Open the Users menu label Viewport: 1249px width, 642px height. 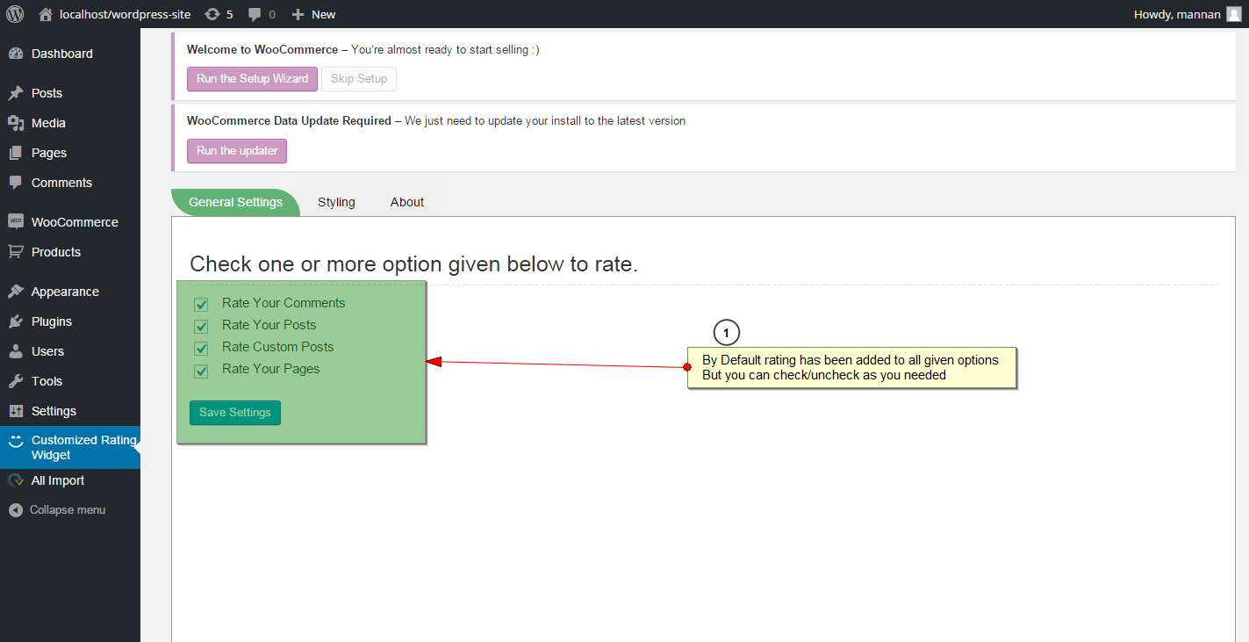coord(48,351)
